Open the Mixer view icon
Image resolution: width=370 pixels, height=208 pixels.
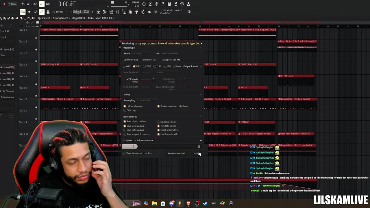pos(117,12)
